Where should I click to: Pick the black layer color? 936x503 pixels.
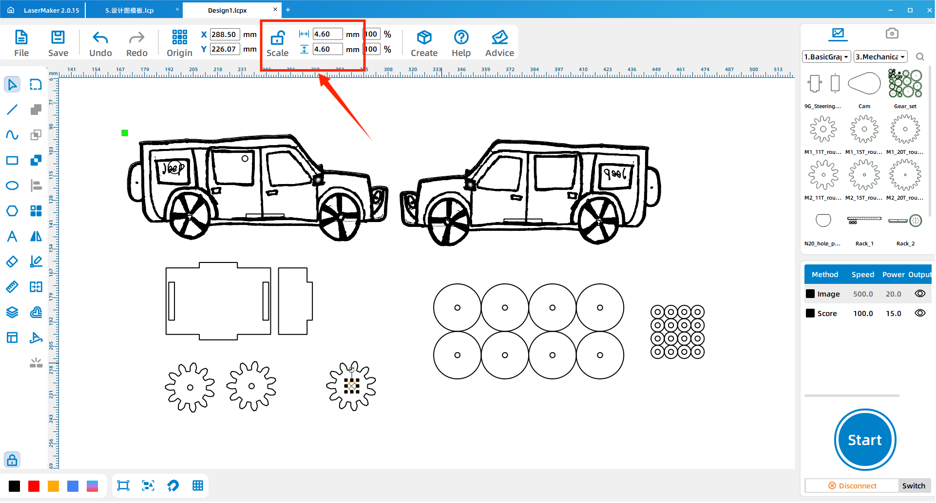pyautogui.click(x=15, y=486)
